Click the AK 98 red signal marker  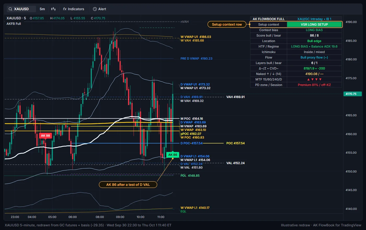point(45,136)
